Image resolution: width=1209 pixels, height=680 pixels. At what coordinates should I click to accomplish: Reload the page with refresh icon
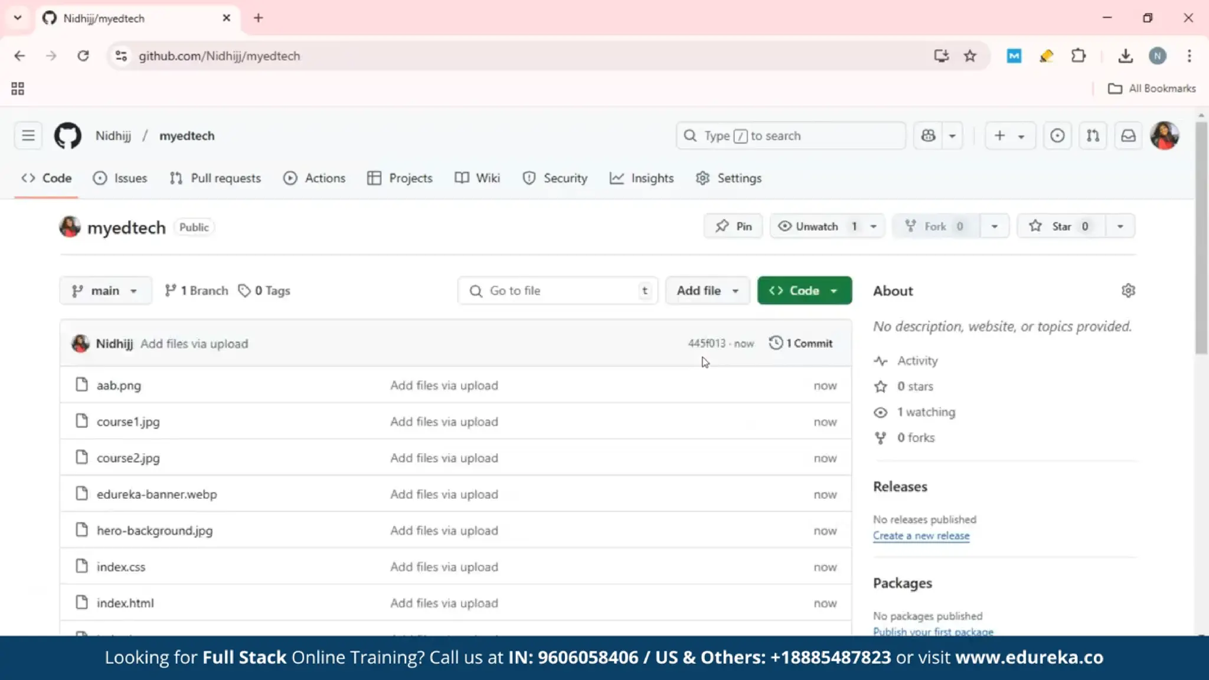point(83,55)
